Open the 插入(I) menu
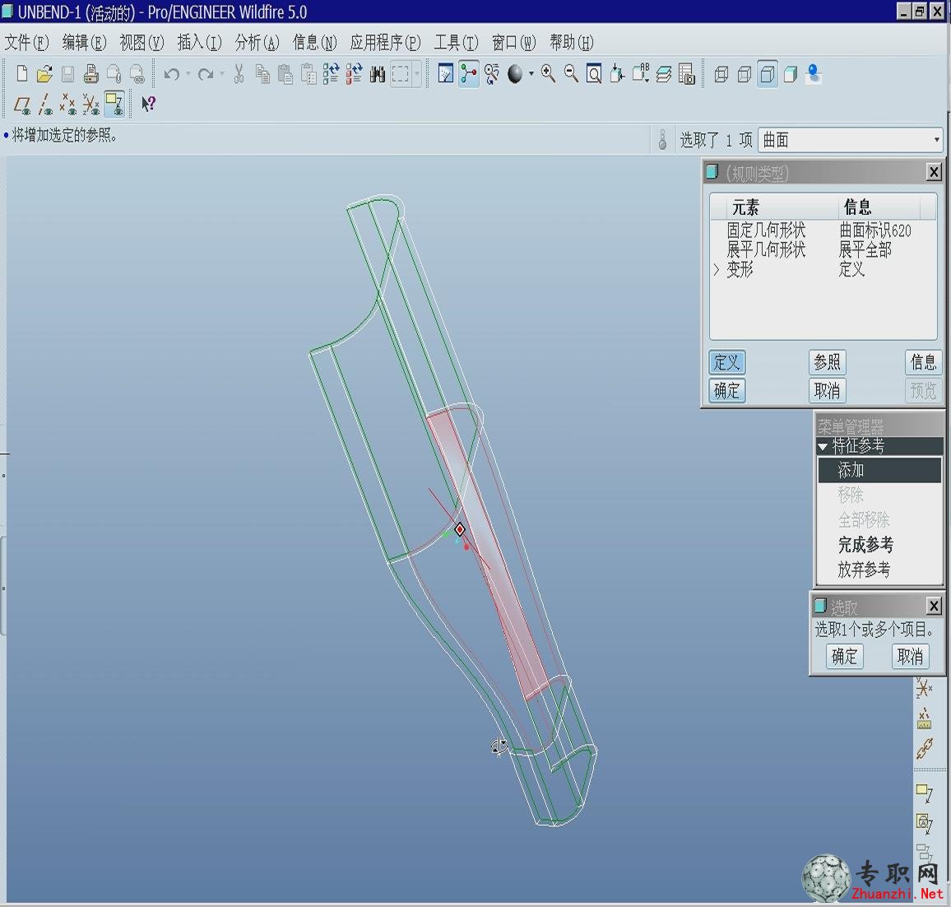Image resolution: width=951 pixels, height=907 pixels. click(x=200, y=43)
